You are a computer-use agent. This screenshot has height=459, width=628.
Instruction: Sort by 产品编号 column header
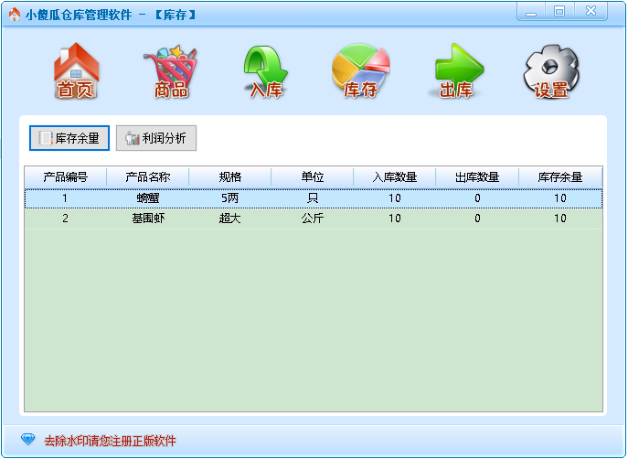65,177
